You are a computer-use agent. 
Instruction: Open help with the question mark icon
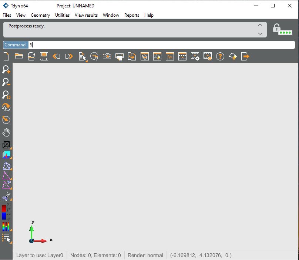(220, 57)
